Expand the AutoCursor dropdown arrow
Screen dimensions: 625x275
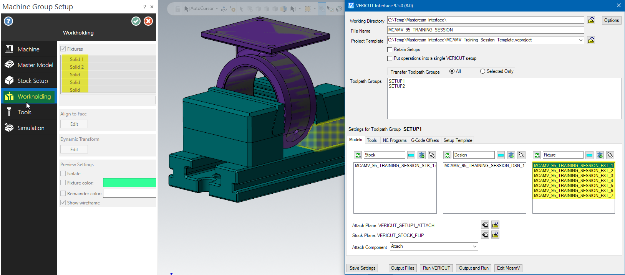[217, 8]
